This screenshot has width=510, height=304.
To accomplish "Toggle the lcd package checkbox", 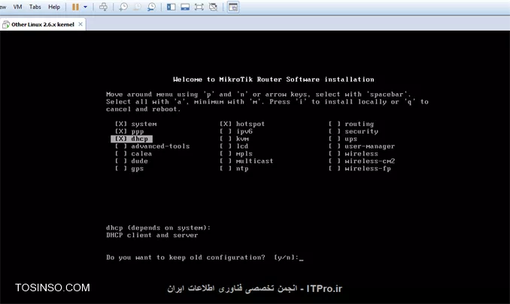I will [x=226, y=146].
